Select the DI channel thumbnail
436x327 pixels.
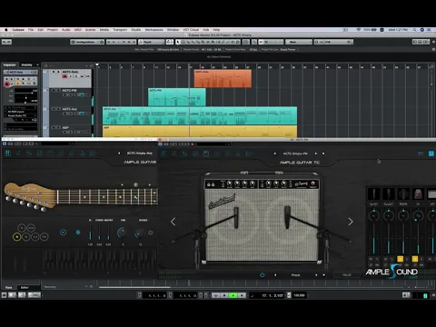point(418,193)
